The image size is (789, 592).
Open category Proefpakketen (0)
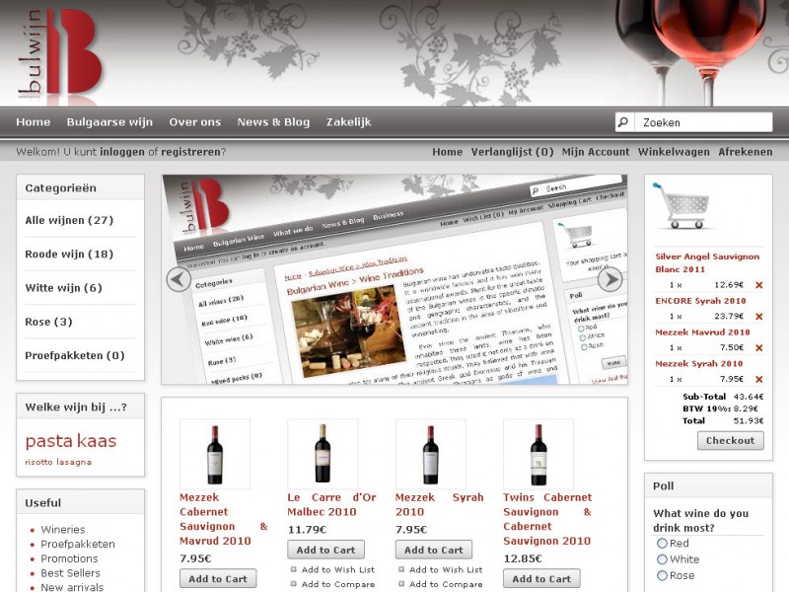click(75, 355)
